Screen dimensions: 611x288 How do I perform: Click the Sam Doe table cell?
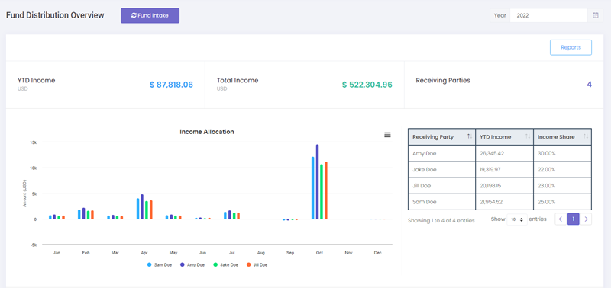click(x=441, y=202)
